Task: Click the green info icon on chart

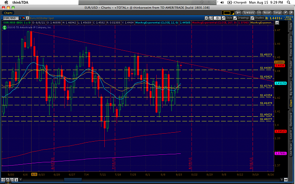Action: (x=5, y=27)
